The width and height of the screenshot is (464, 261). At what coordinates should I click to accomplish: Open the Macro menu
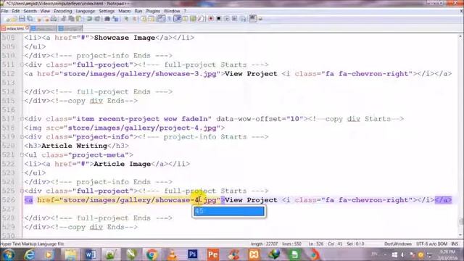pyautogui.click(x=124, y=11)
